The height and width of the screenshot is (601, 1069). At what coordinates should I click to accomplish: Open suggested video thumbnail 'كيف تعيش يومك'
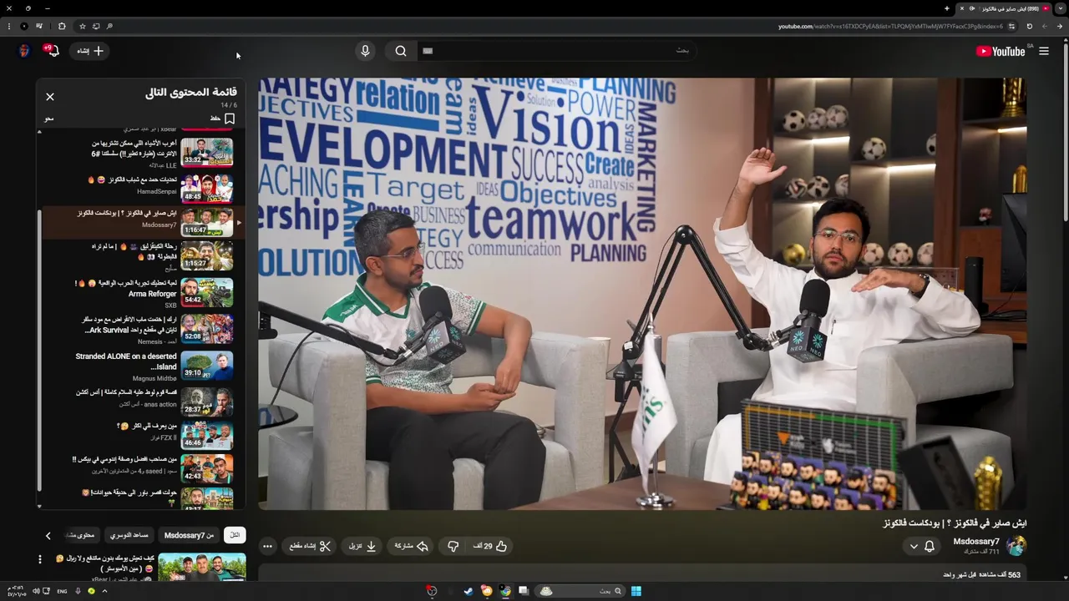tap(202, 568)
